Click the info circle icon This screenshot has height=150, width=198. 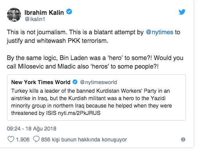tap(183, 139)
